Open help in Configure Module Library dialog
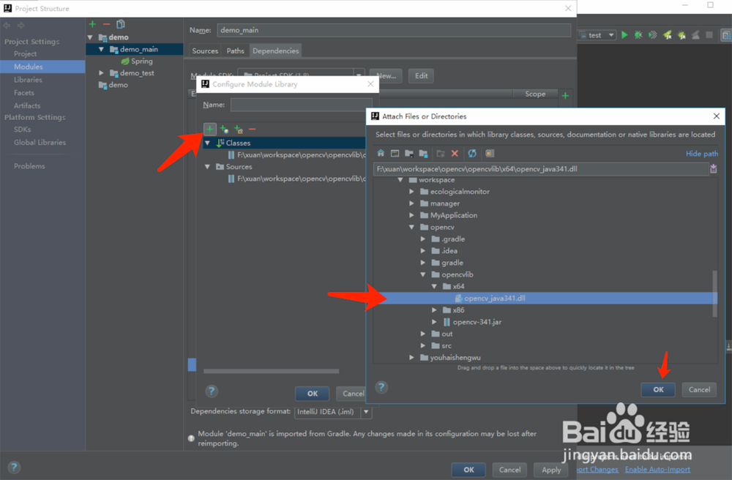The image size is (732, 480). click(212, 391)
